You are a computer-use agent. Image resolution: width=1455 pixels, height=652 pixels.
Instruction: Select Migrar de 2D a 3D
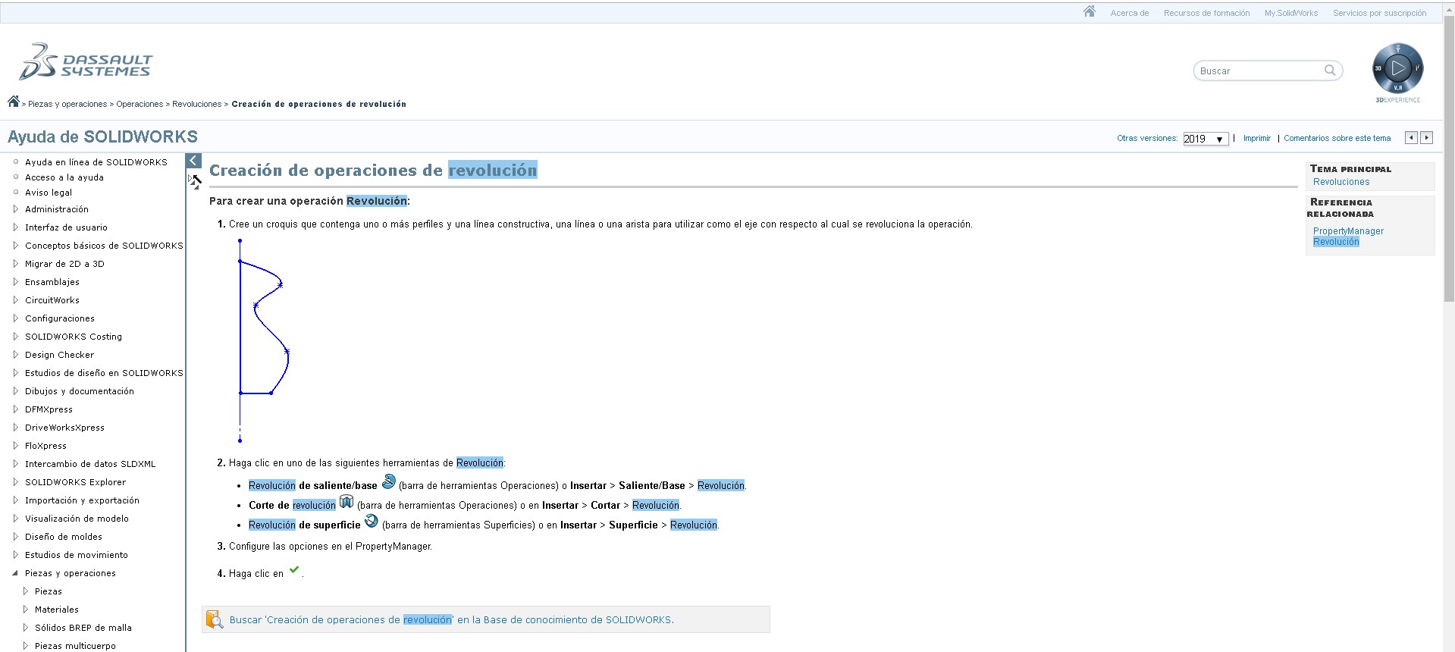click(x=64, y=263)
